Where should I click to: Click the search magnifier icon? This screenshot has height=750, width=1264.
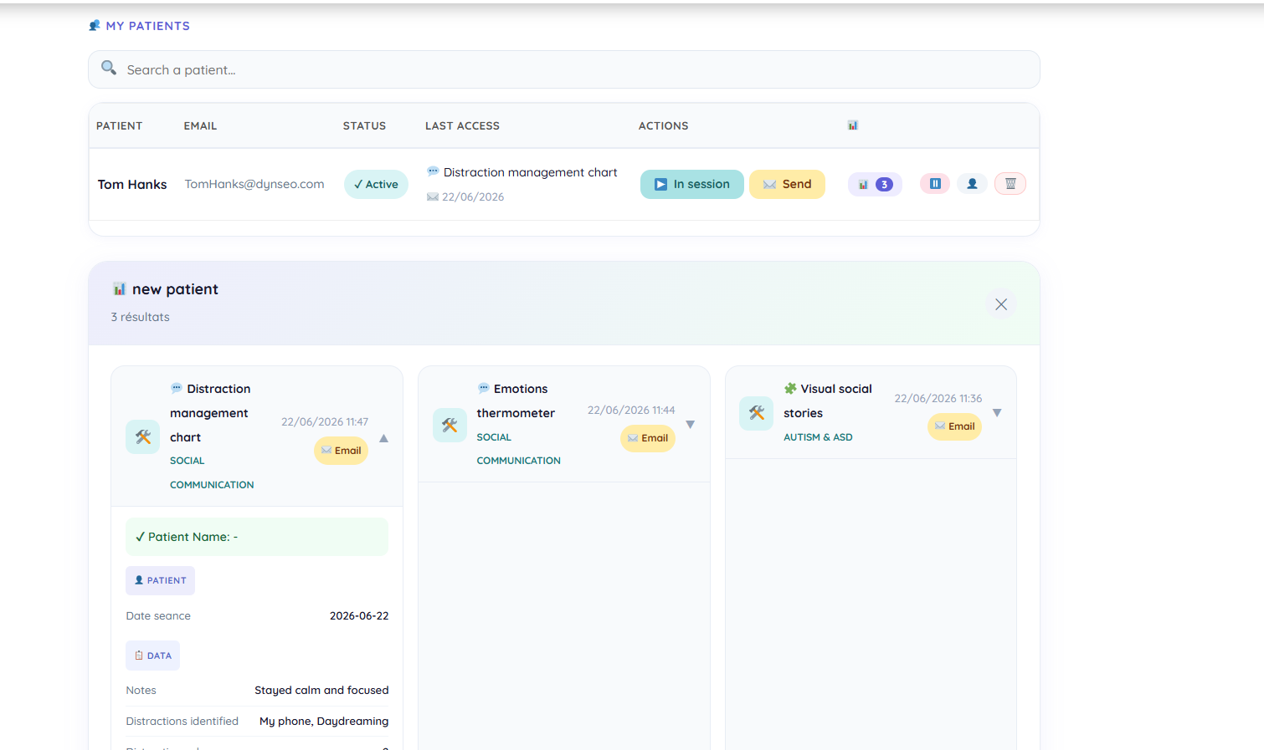[109, 68]
